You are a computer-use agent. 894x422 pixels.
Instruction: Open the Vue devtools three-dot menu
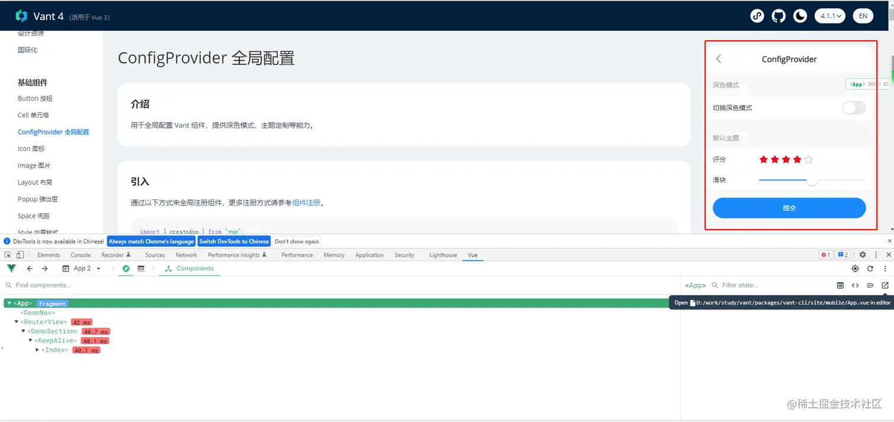[885, 269]
